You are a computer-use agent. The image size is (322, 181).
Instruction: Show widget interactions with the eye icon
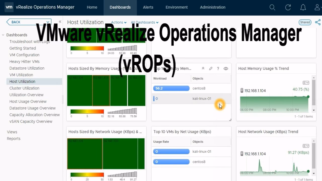click(x=226, y=68)
